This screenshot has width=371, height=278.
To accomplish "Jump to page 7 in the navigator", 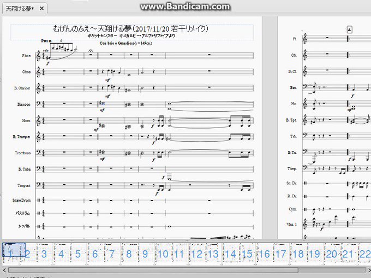I will [x=112, y=253].
